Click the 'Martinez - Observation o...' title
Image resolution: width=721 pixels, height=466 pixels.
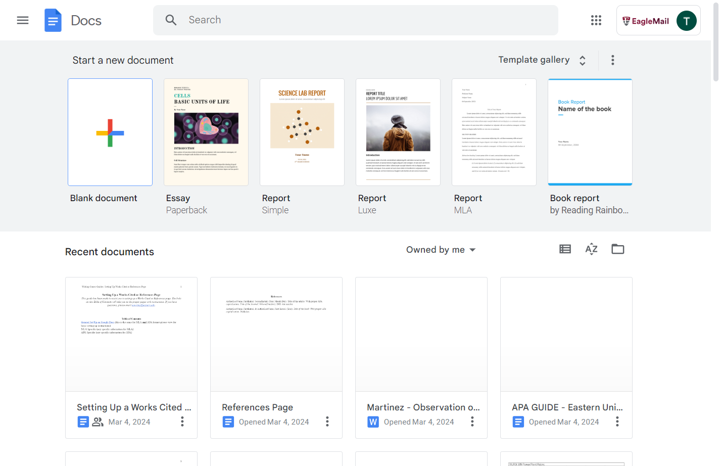423,407
